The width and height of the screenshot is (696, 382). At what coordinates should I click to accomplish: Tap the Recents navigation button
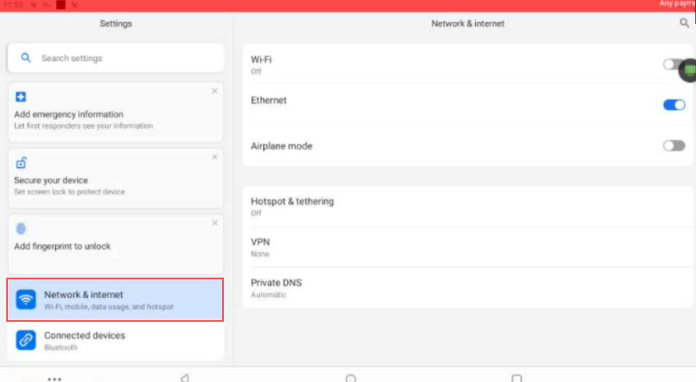516,378
